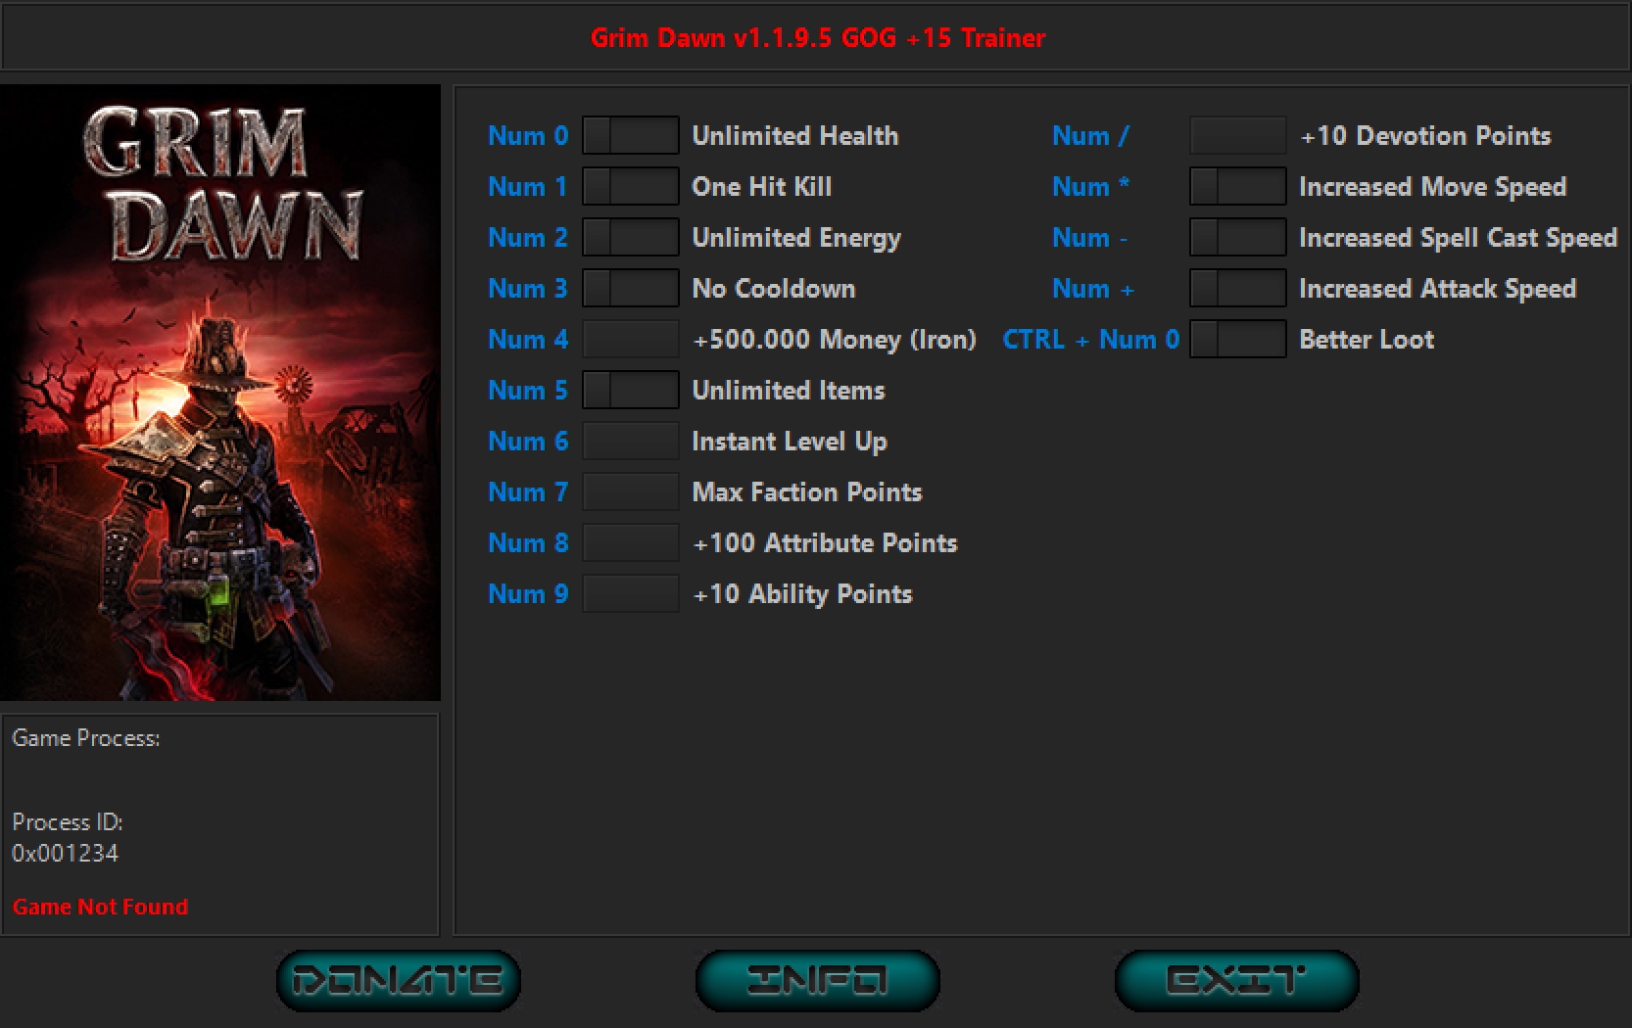Screen dimensions: 1632x1028
Task: Click the 'Unlimited Items' text label
Action: [x=789, y=391]
